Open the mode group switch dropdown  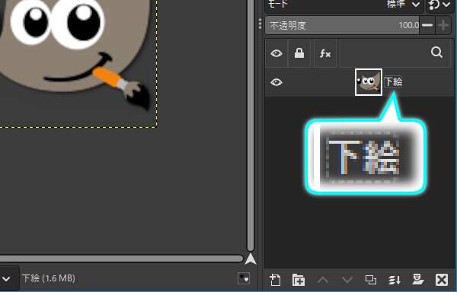[439, 5]
